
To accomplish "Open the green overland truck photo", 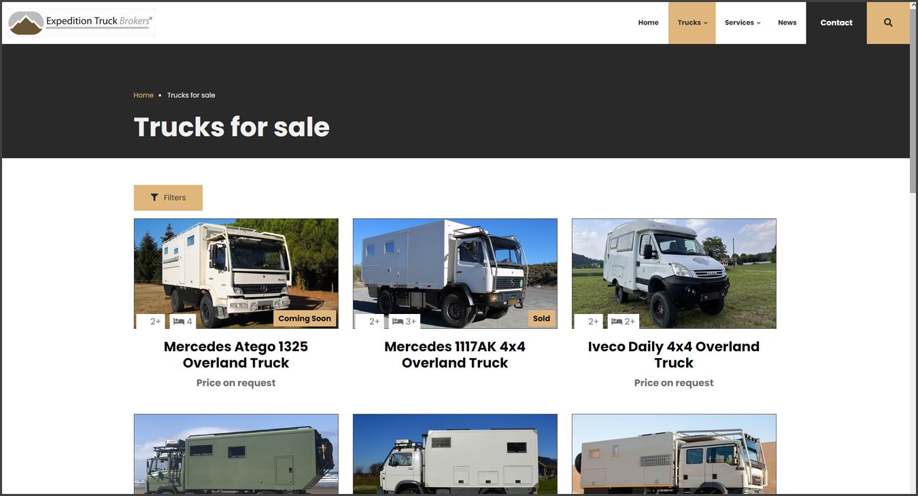I will (x=236, y=454).
